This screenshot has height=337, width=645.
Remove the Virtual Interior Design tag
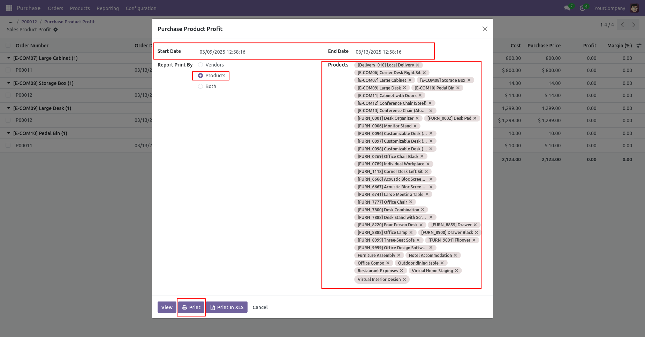click(404, 280)
